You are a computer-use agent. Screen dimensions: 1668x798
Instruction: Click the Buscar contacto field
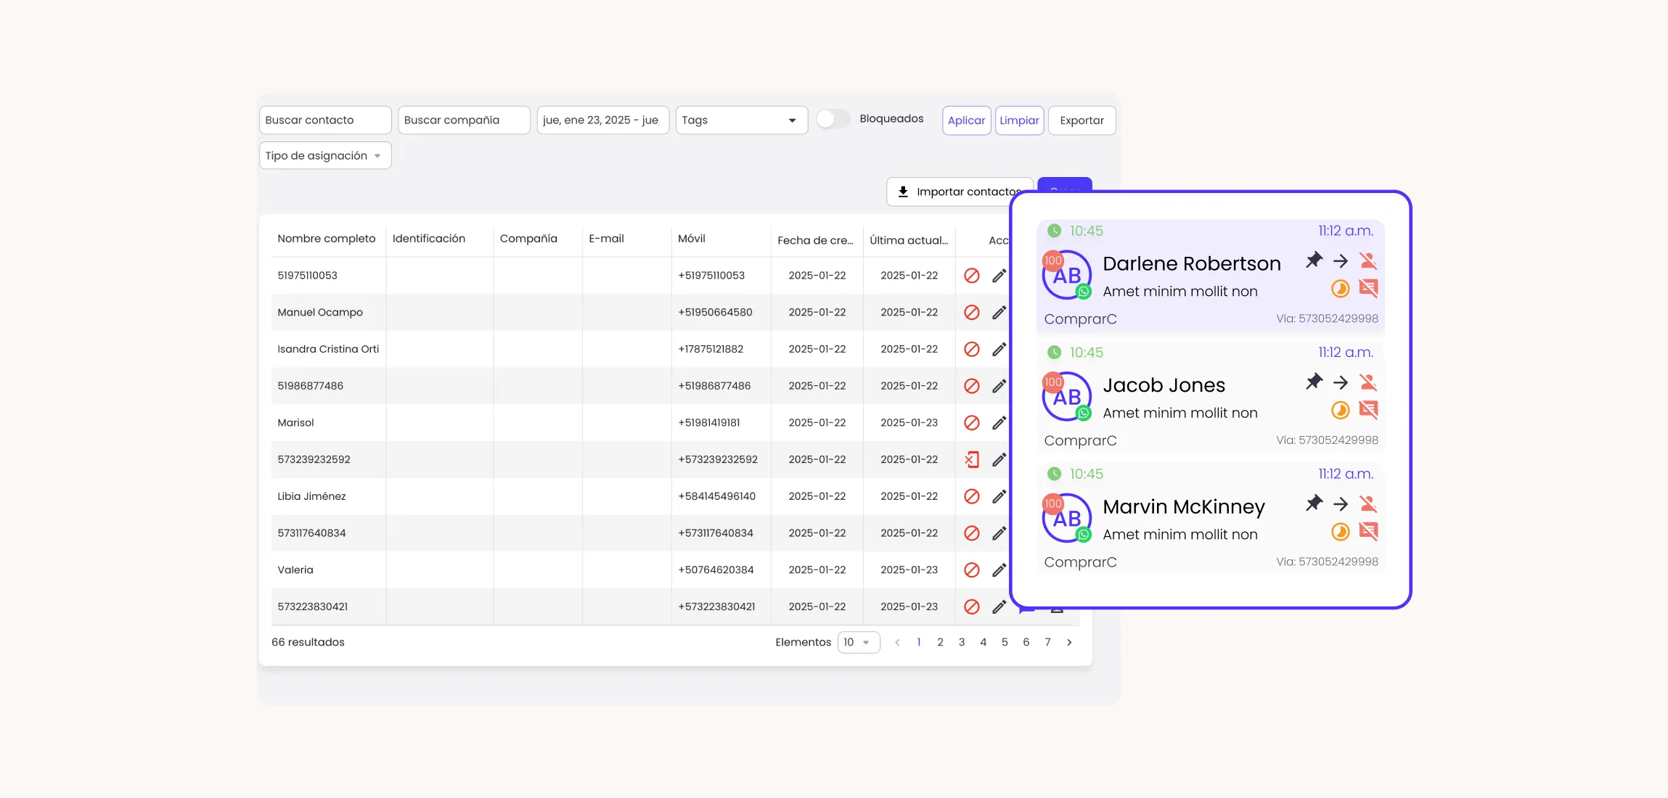tap(325, 120)
